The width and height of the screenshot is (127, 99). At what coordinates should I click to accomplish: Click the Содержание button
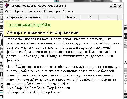point(14,17)
